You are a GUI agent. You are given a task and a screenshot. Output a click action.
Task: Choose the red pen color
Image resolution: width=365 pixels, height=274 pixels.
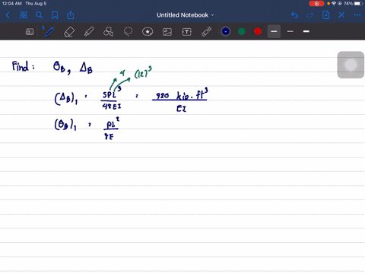[x=258, y=31]
